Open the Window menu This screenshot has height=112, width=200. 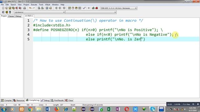point(55,5)
